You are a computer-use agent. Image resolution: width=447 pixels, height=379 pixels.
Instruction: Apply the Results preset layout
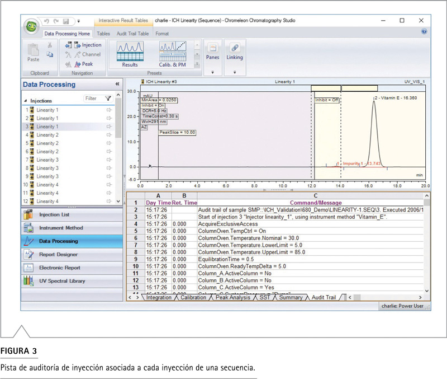tap(130, 54)
